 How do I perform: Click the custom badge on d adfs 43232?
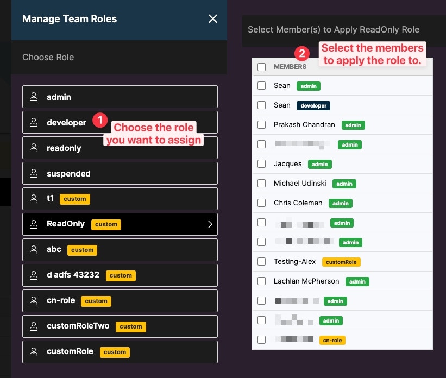(121, 275)
